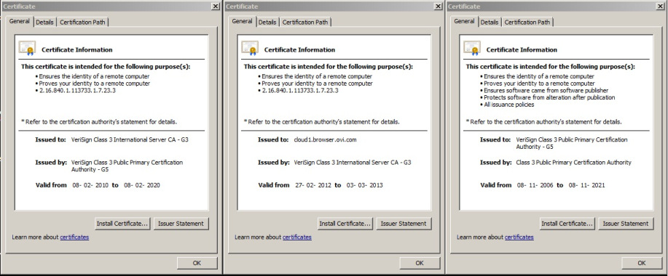
Task: Click date '08- 02- 2020' valid-to value
Action: point(142,185)
